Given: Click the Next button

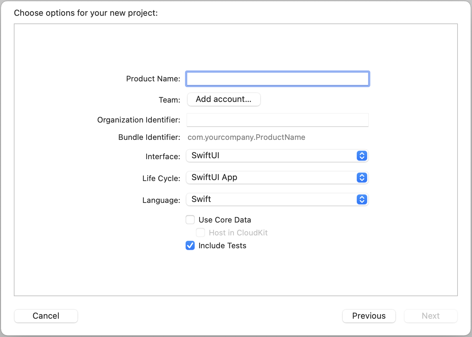Looking at the screenshot, I should click(430, 316).
